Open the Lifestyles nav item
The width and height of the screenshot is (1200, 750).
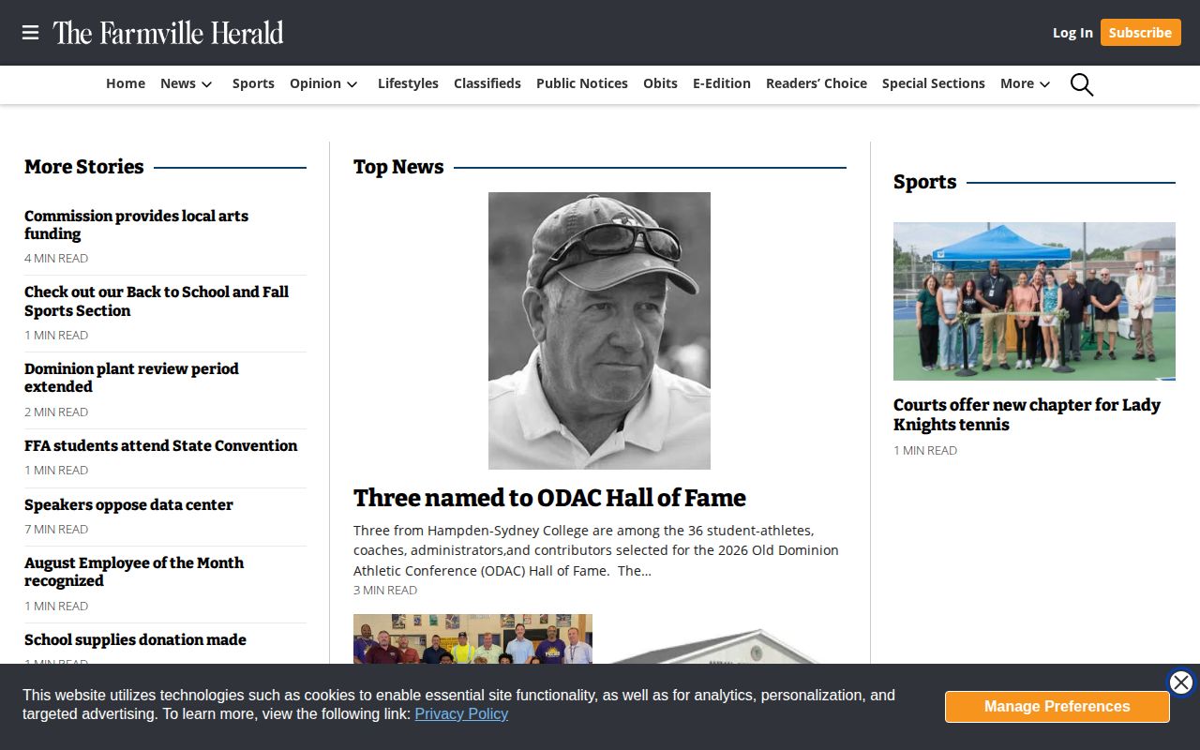[x=408, y=83]
